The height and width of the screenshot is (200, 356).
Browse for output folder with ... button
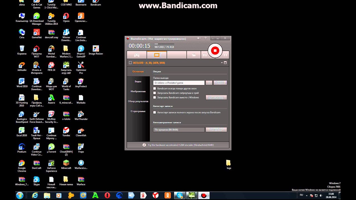coord(209,83)
